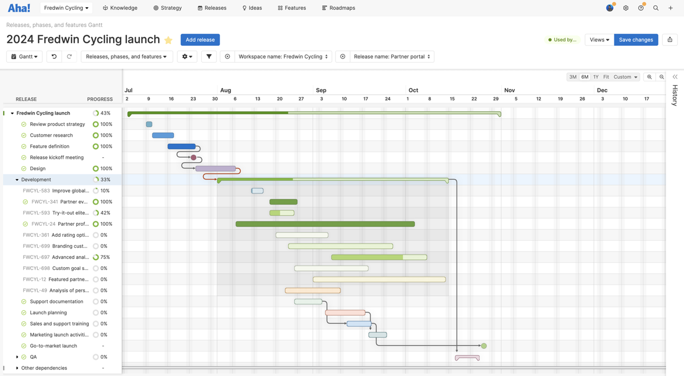Zoom out on the Gantt timeline
684x376 pixels.
click(x=662, y=77)
